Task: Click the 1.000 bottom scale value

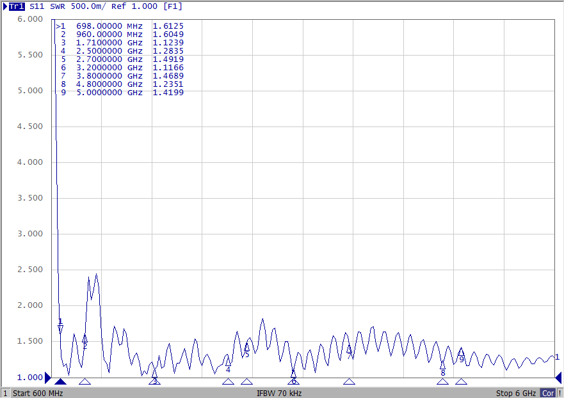Action: [x=30, y=378]
